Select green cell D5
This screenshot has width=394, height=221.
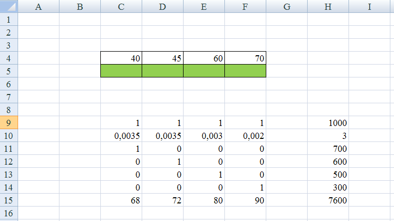[x=162, y=71]
